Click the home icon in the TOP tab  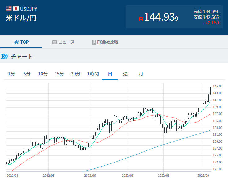[x=16, y=42]
